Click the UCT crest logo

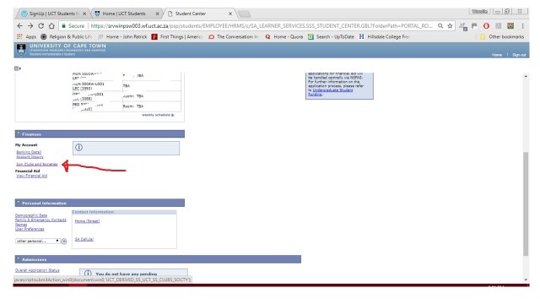click(21, 50)
